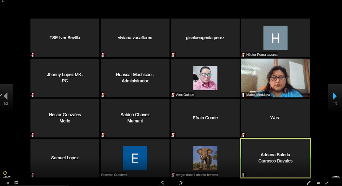Switch to mini player view

[318, 183]
